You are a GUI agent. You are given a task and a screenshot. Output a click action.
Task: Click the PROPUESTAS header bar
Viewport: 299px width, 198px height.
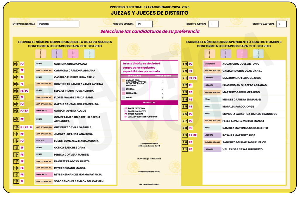coord(149,103)
